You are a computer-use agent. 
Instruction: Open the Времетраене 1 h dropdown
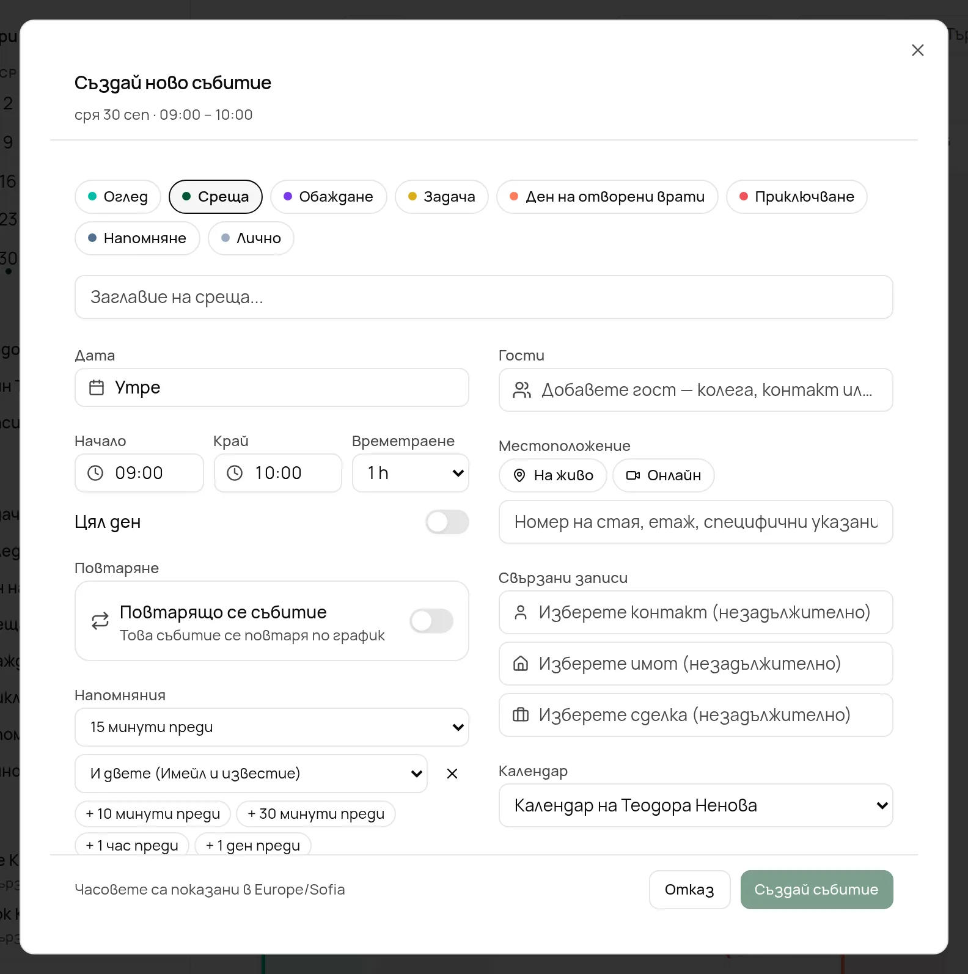(x=411, y=473)
